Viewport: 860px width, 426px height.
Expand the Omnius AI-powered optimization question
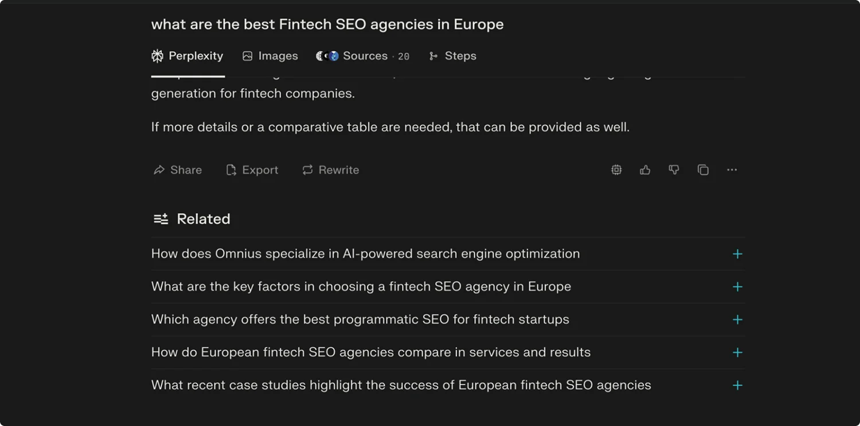click(x=737, y=254)
